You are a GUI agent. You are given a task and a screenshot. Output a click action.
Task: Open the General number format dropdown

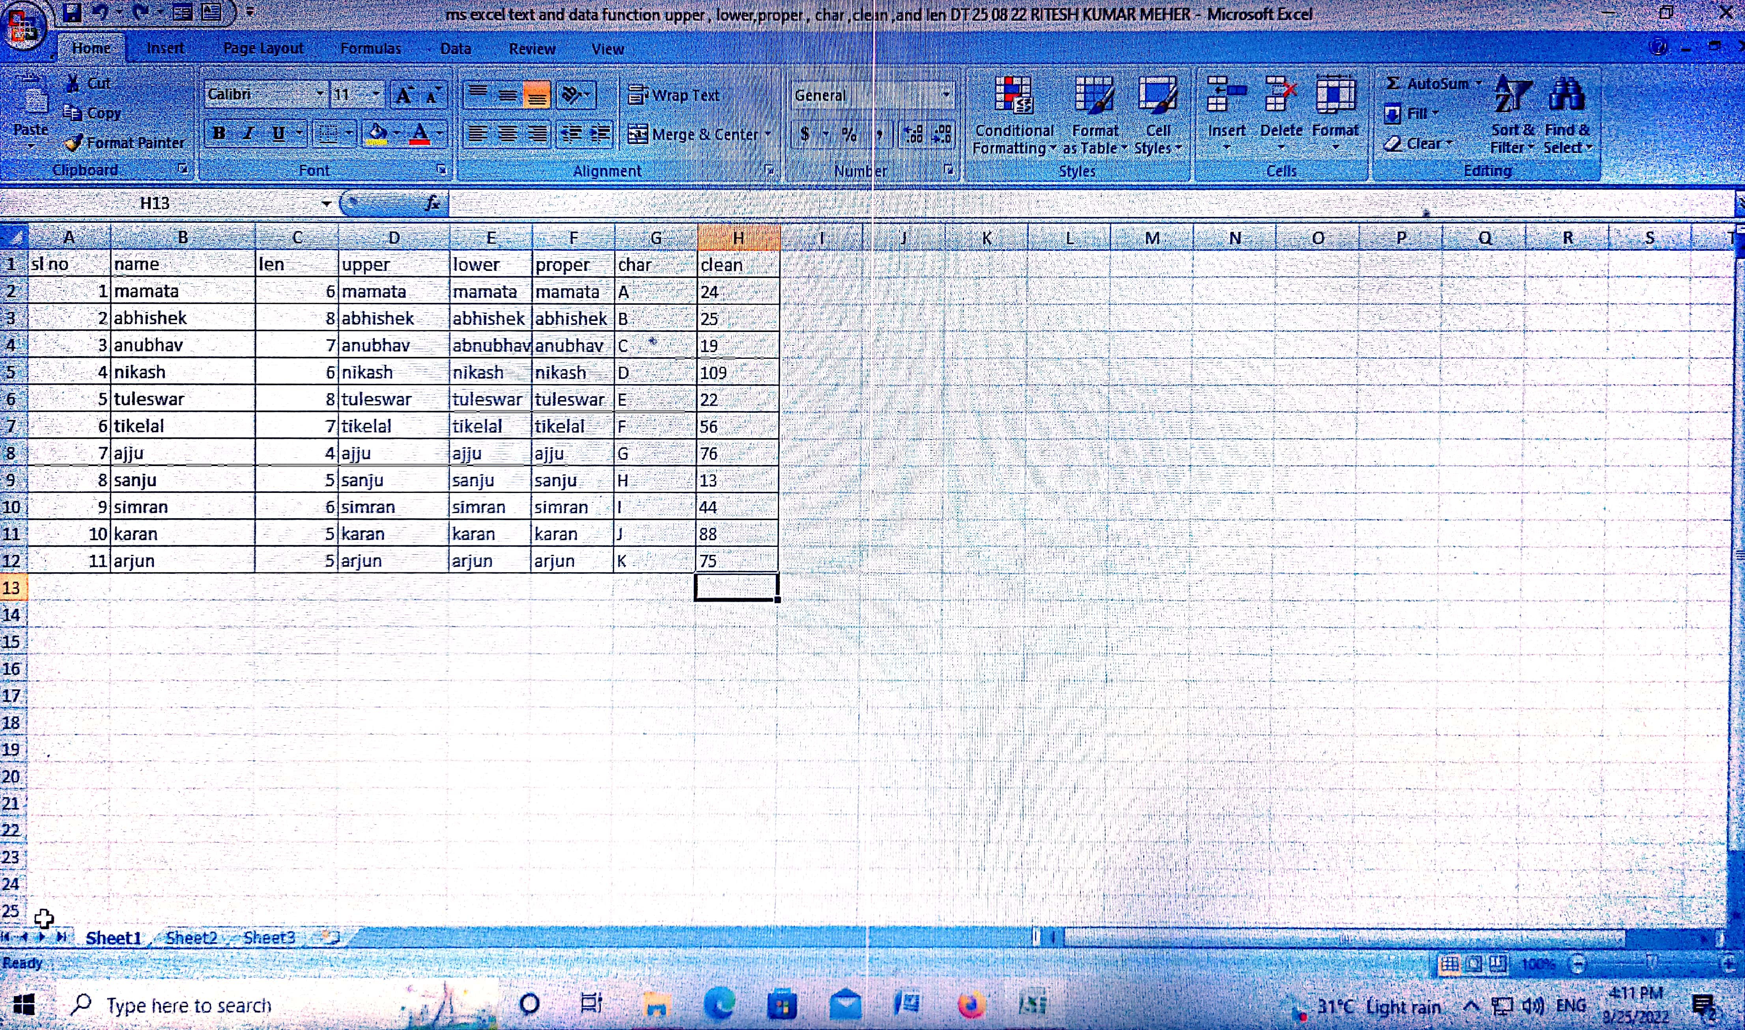coord(946,94)
